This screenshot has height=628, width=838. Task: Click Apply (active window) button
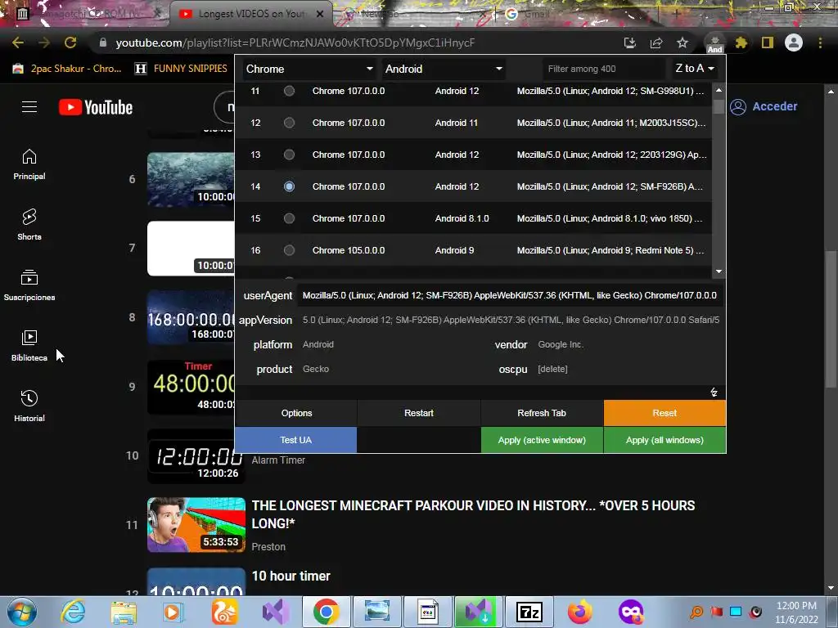(542, 440)
